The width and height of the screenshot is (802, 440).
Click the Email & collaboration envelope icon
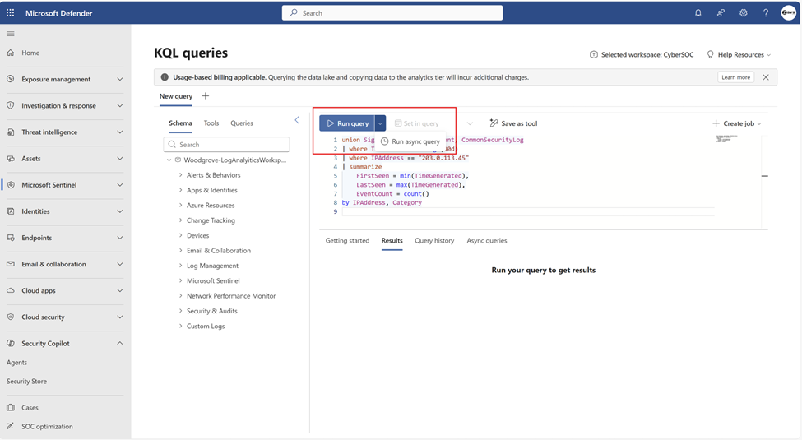click(10, 264)
